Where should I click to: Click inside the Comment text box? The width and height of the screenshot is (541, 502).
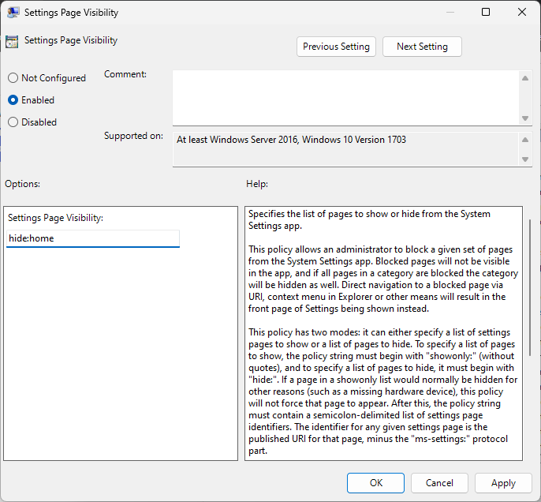[345, 98]
